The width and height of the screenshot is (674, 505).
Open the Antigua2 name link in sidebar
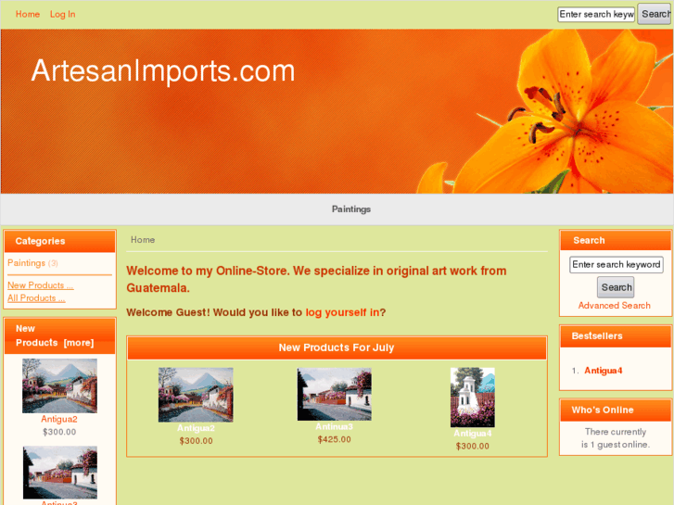coord(59,419)
